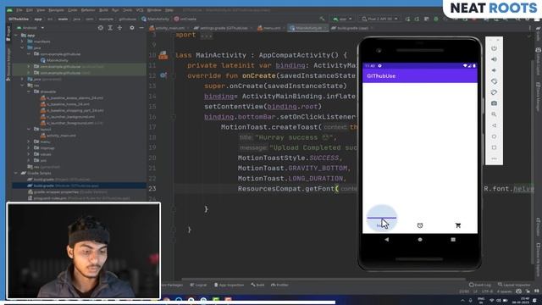The image size is (542, 305).
Task: Collapse the drawable folder arrow
Action: click(29, 91)
